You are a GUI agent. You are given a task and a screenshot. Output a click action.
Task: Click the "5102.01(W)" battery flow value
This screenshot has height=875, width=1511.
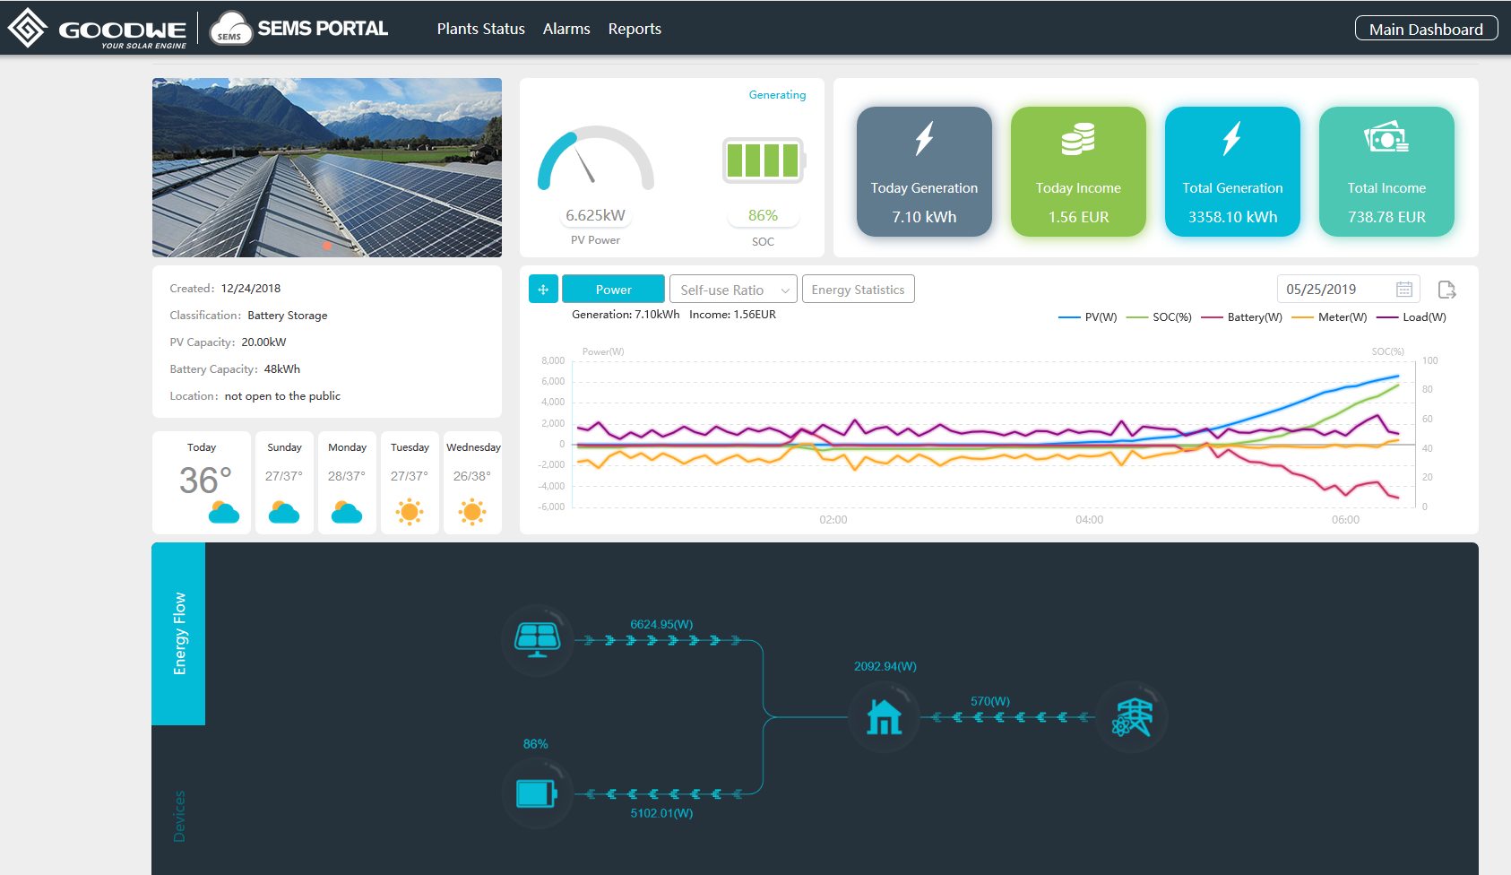(x=661, y=813)
